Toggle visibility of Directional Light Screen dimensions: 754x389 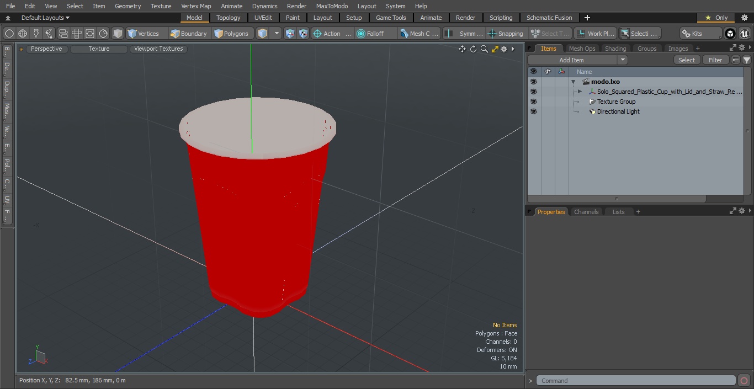click(533, 111)
